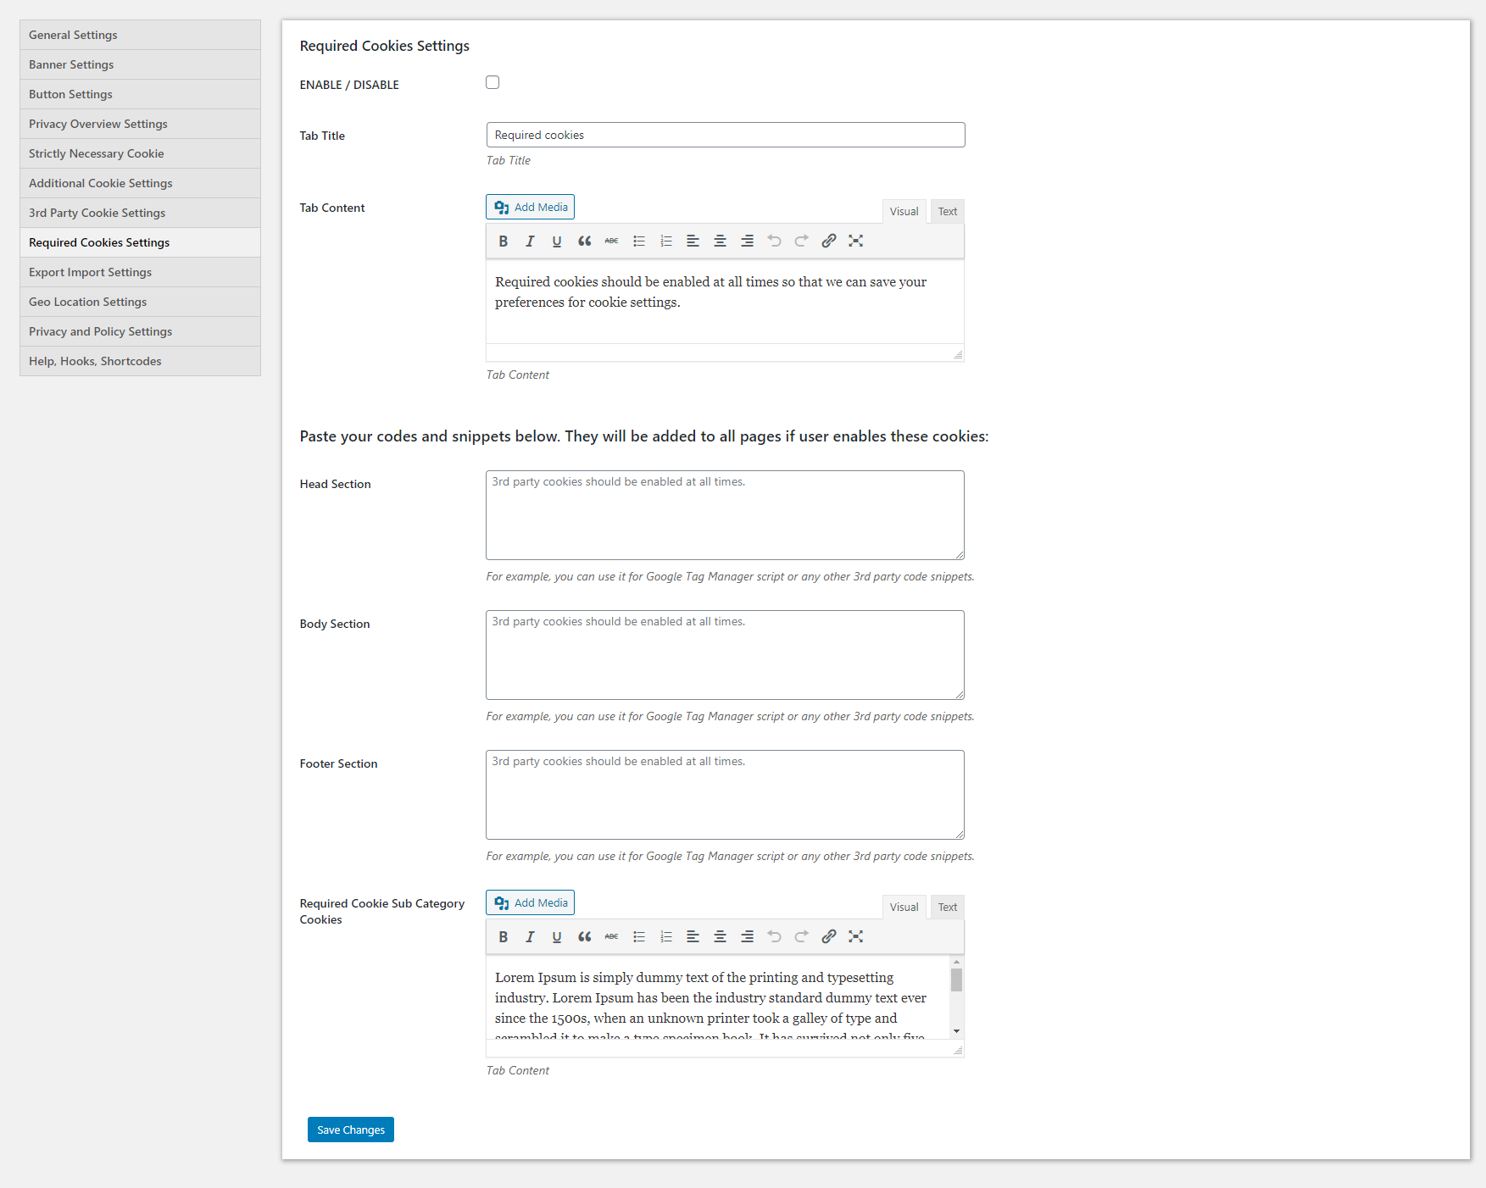Apply Underline in the Tab Content editor
This screenshot has height=1188, width=1486.
click(x=557, y=241)
